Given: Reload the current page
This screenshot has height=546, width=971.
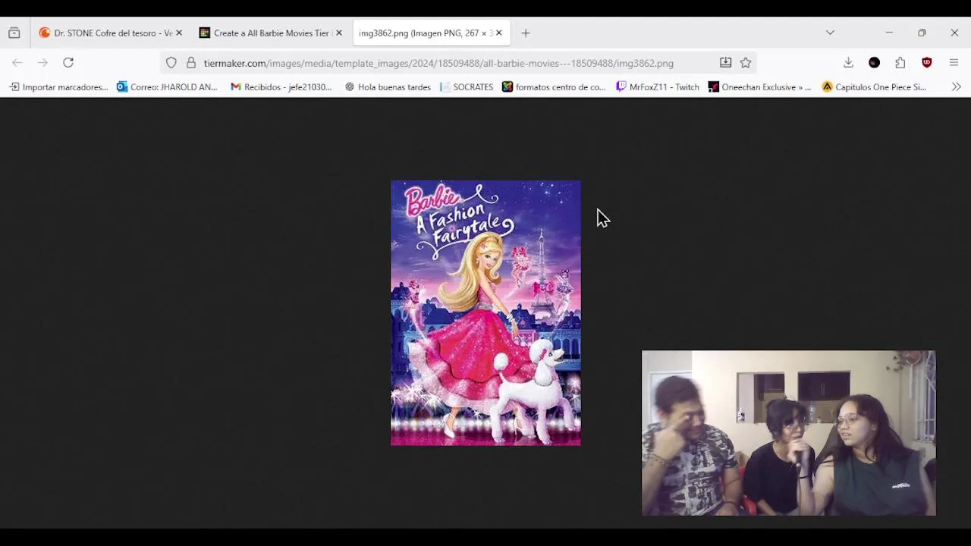Looking at the screenshot, I should (68, 63).
